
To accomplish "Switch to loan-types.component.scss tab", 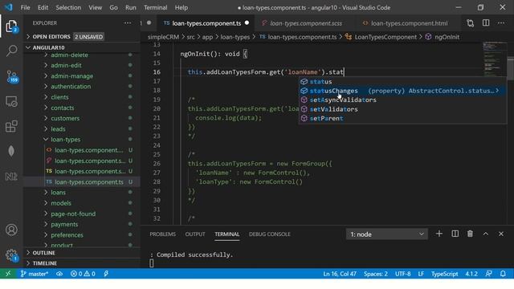I will point(305,23).
